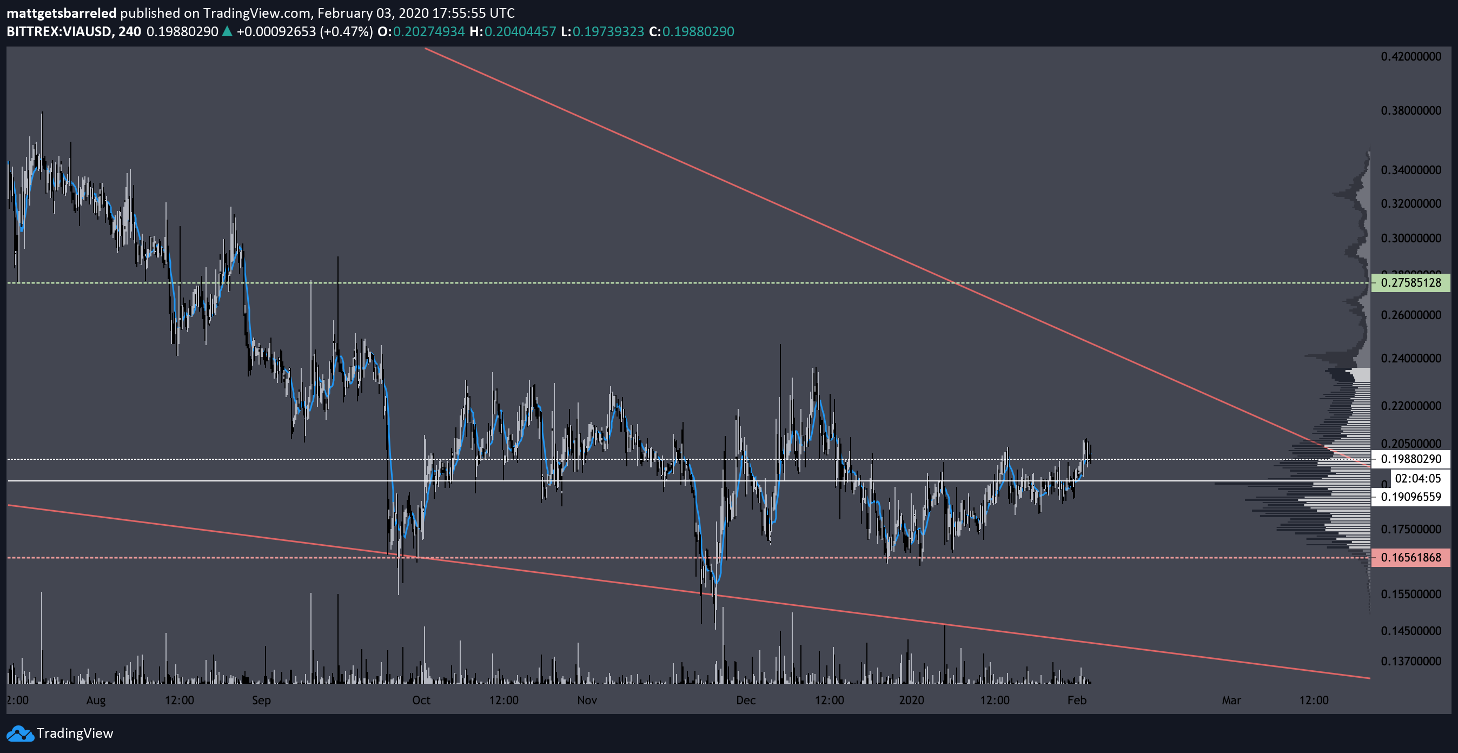Click the Sep label on time axis
Screen dimensions: 1458x753
coord(261,701)
